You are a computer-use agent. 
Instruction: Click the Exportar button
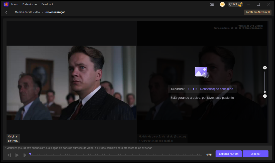255,154
